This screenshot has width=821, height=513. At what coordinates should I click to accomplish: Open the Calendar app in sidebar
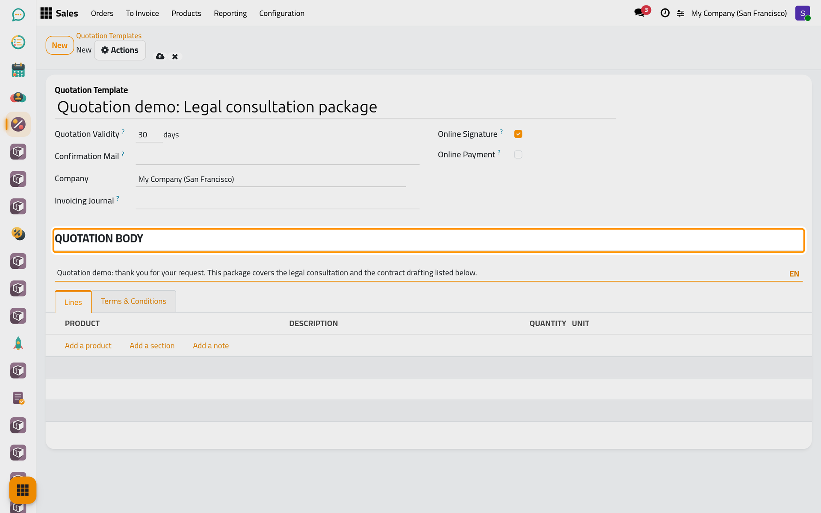tap(18, 70)
